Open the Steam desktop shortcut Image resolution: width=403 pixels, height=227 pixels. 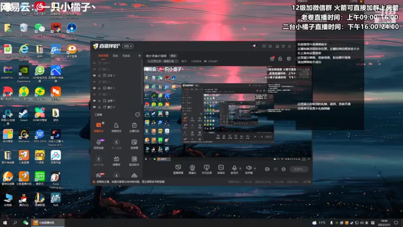[24, 115]
